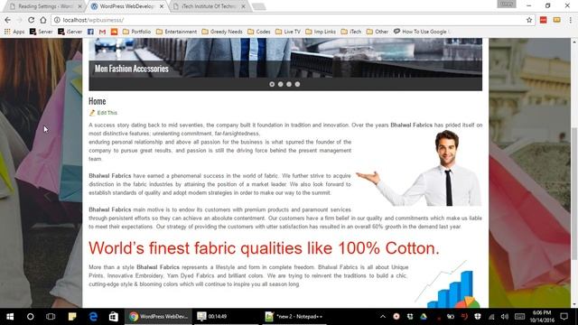Open the Facebook bookmark icon
Image resolution: width=578 pixels, height=325 pixels.
(x=90, y=32)
